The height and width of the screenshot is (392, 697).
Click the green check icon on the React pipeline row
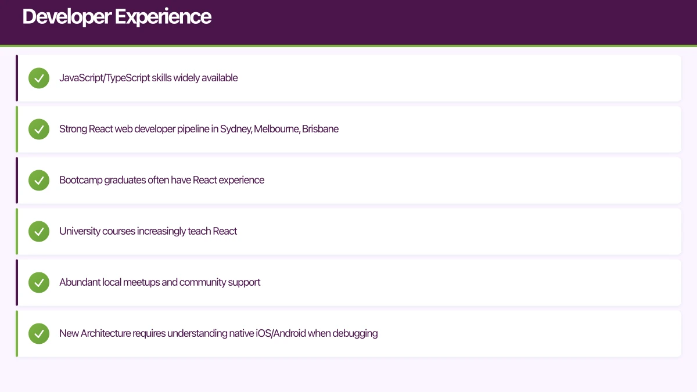tap(39, 129)
